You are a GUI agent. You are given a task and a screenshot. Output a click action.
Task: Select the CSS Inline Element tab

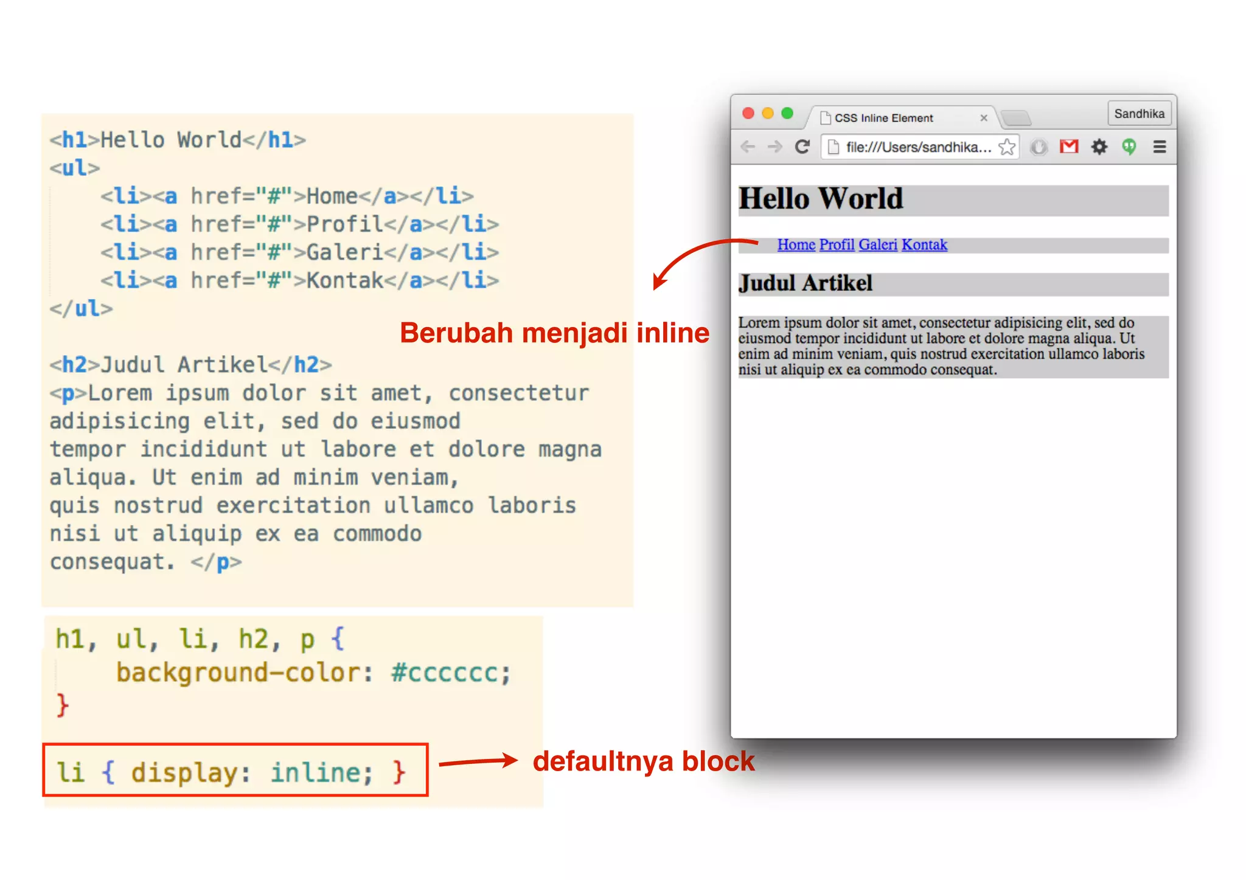point(883,118)
